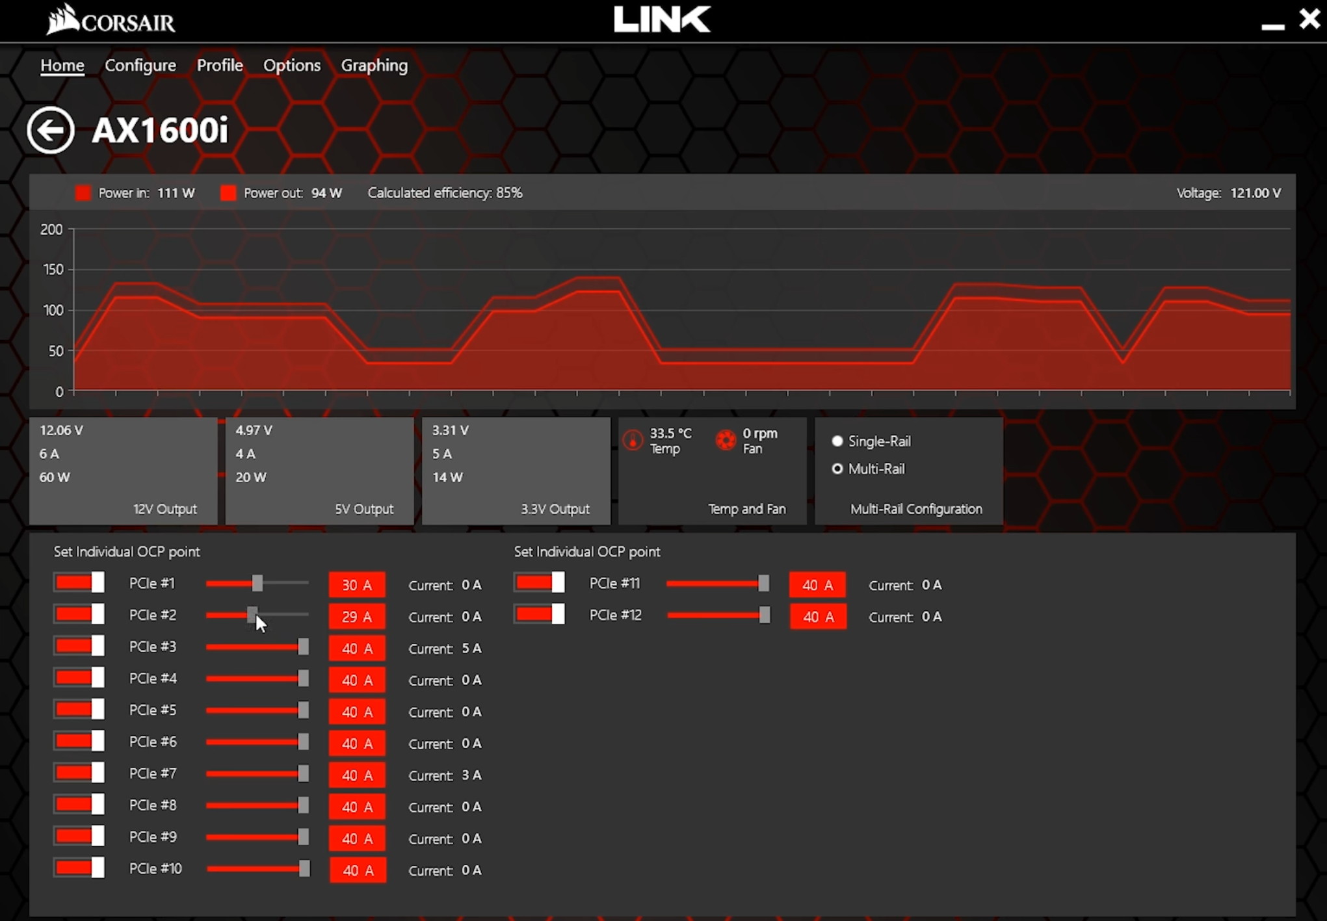
Task: Click the 12V Output panel
Action: [124, 471]
